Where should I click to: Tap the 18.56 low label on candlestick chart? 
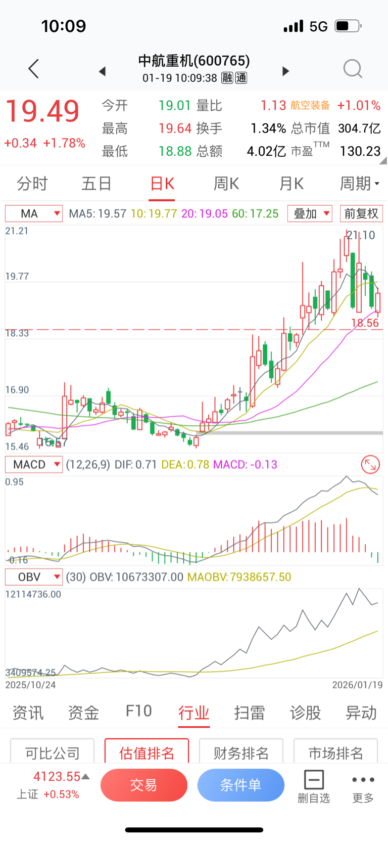click(x=365, y=323)
